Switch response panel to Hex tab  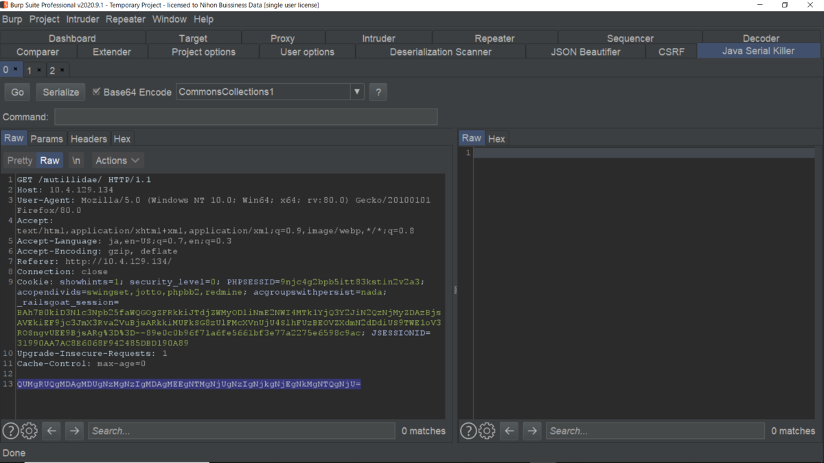click(496, 139)
